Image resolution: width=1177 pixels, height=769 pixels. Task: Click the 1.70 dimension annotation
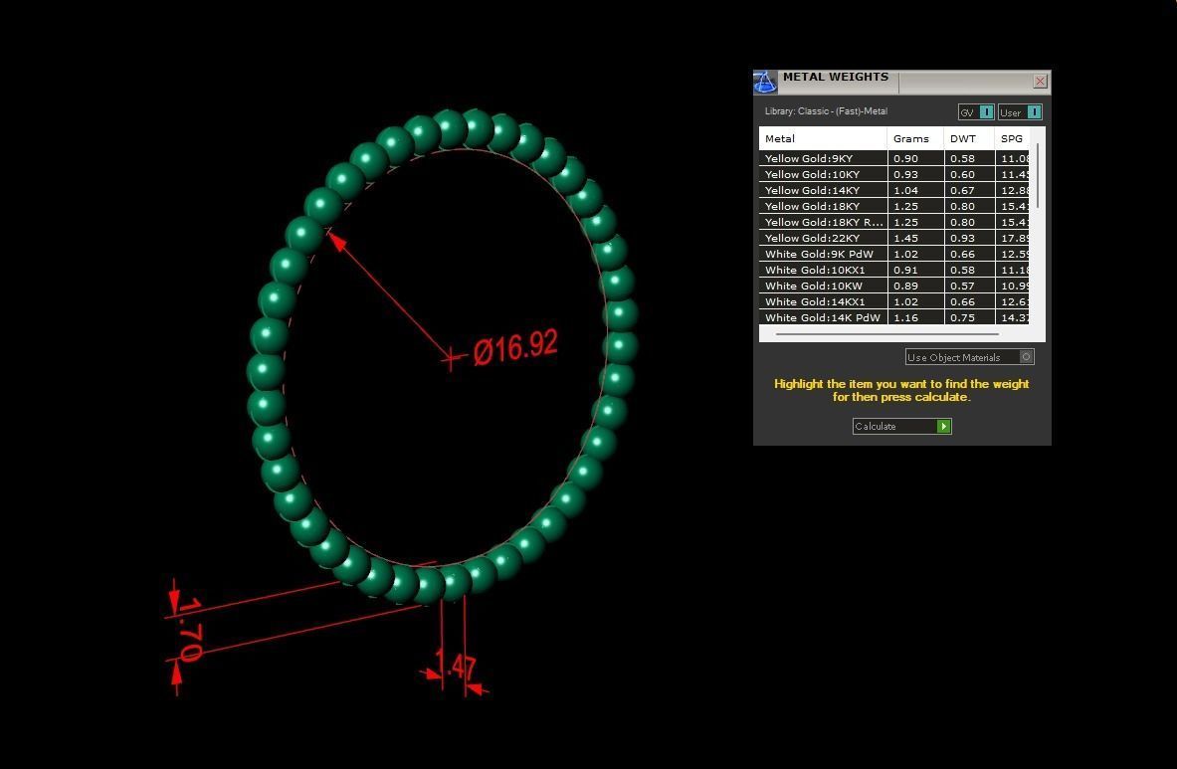pyautogui.click(x=189, y=630)
